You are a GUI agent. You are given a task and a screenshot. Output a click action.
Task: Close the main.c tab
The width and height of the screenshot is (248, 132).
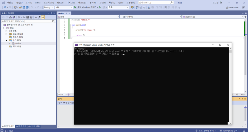pos(70,13)
